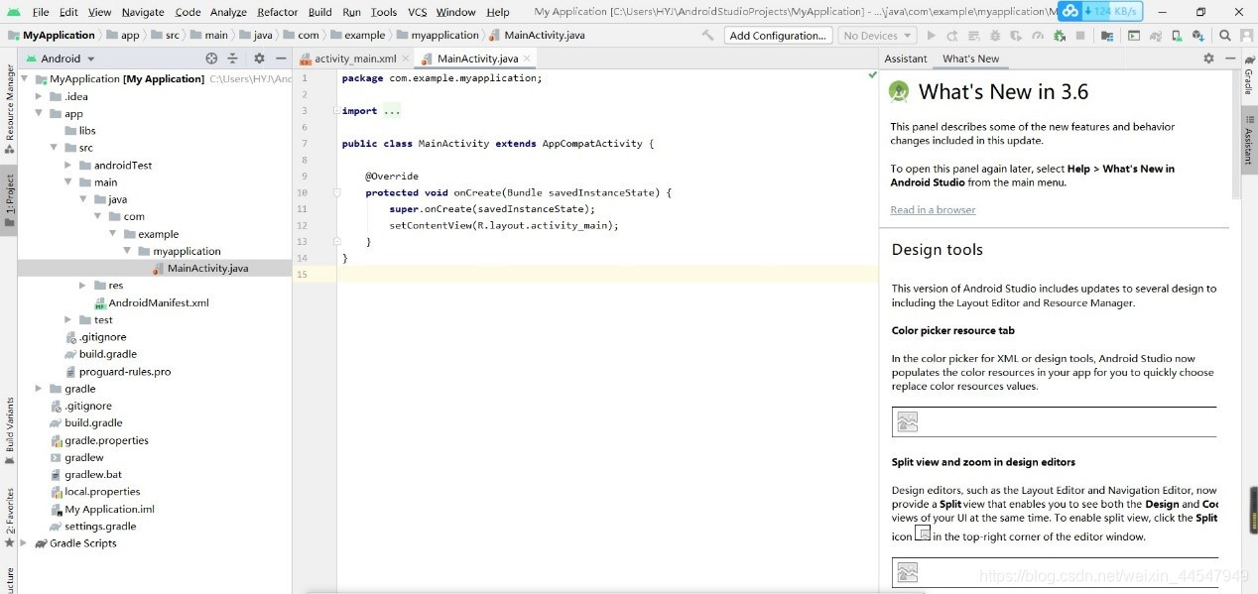Click the user account avatar icon

(1246, 36)
